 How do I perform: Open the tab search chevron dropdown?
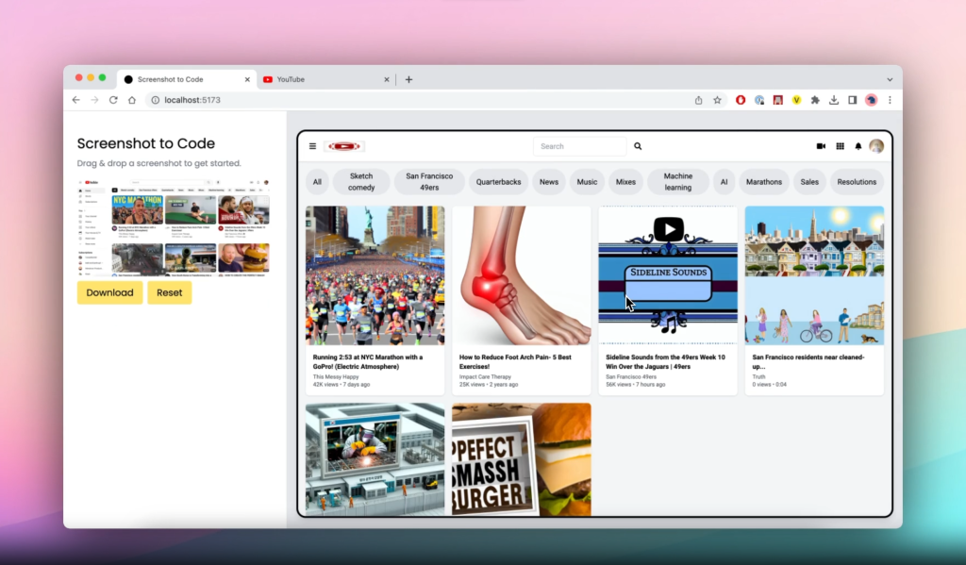coord(890,79)
